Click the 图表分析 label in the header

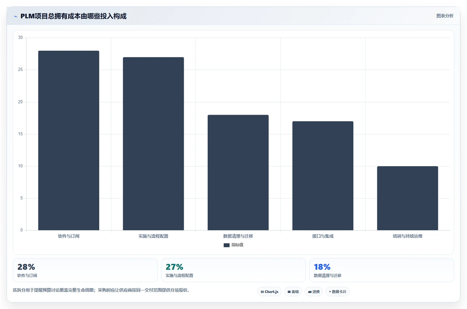point(445,16)
